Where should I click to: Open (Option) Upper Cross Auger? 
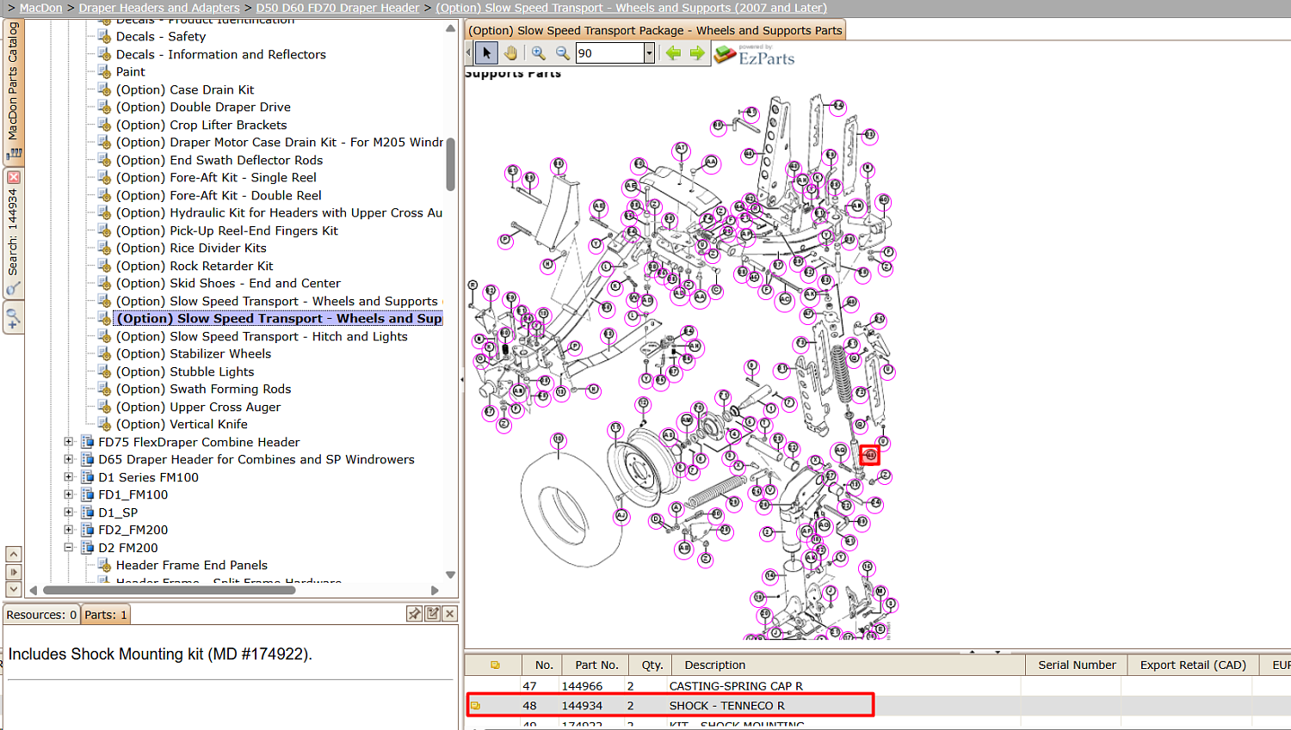pos(198,407)
